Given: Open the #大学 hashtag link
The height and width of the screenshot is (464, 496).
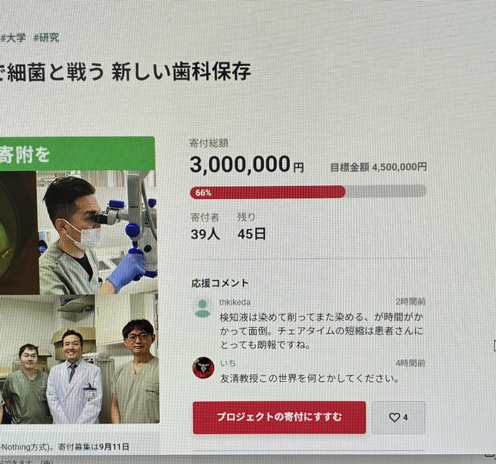Looking at the screenshot, I should pyautogui.click(x=13, y=38).
